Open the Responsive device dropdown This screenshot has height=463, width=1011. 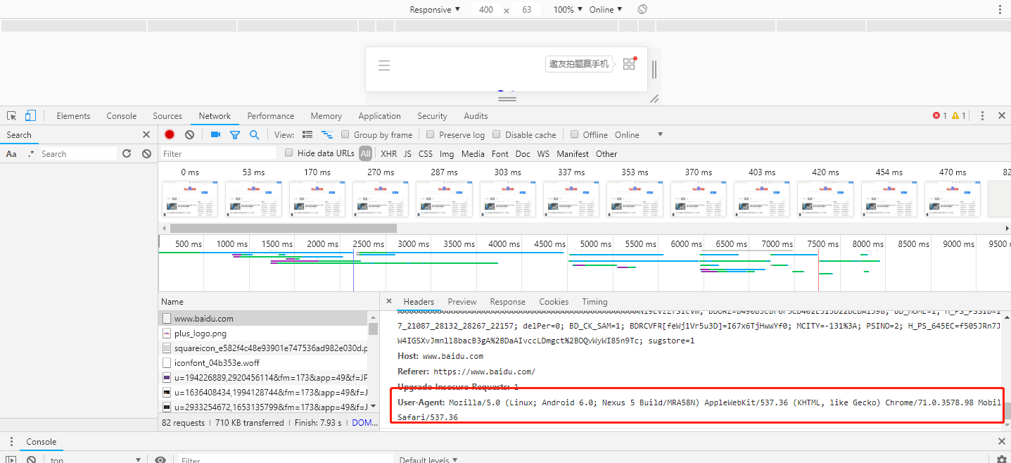tap(435, 9)
